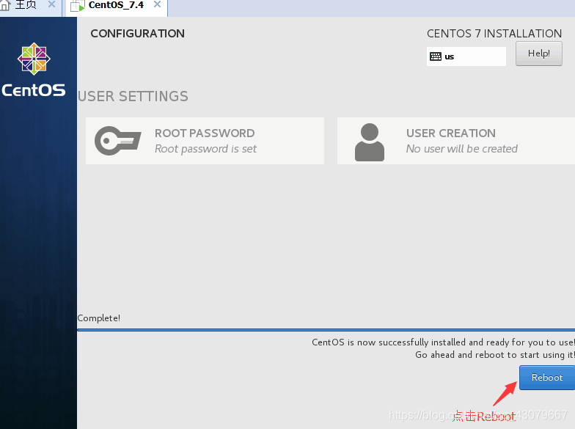The width and height of the screenshot is (575, 429).
Task: Click the keyboard icon beside us
Action: click(436, 56)
